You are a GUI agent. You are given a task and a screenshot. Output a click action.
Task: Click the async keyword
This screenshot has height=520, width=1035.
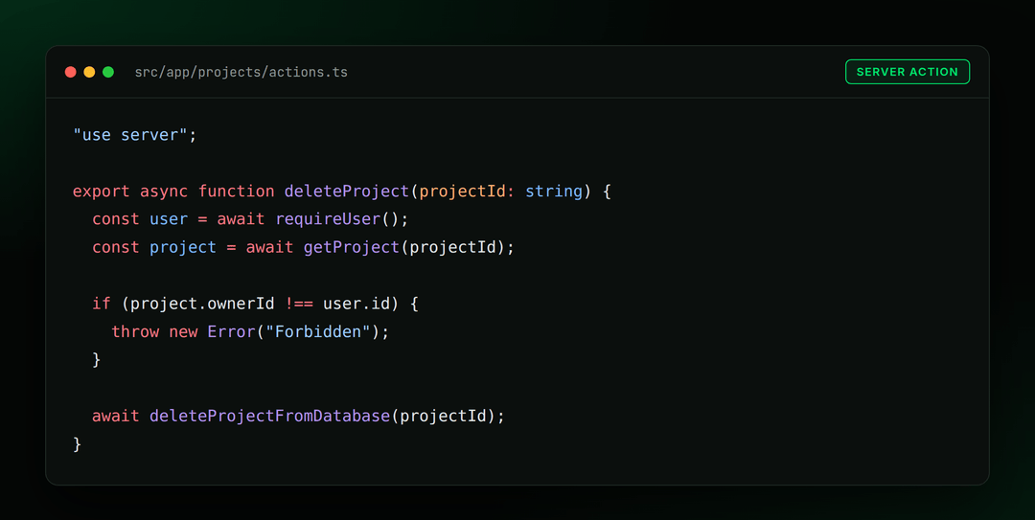coord(164,192)
